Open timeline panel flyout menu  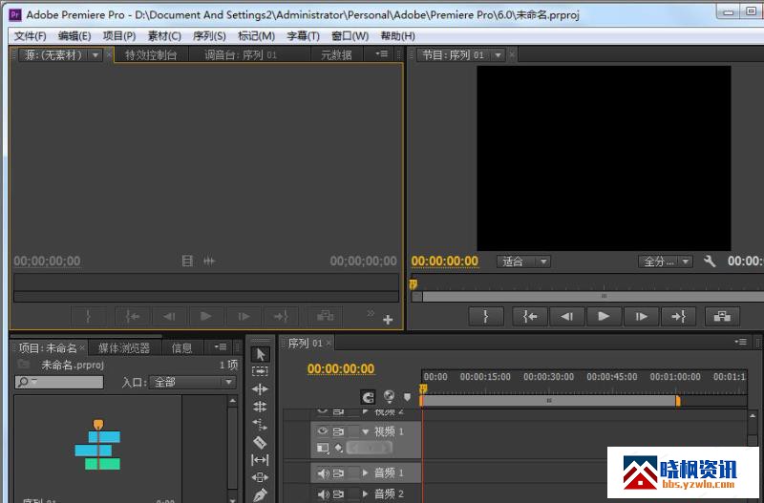point(741,342)
